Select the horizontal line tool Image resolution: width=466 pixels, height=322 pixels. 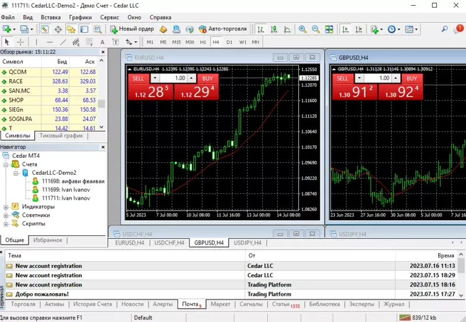50,42
